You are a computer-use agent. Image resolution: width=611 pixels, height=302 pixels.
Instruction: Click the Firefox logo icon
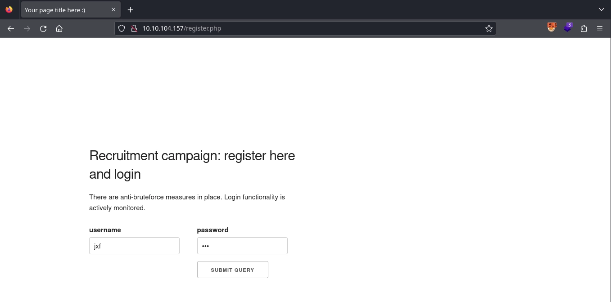pos(9,9)
